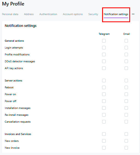140x155 pixels.
Task: Enable Telegram for General actions
Action: coord(104,41)
